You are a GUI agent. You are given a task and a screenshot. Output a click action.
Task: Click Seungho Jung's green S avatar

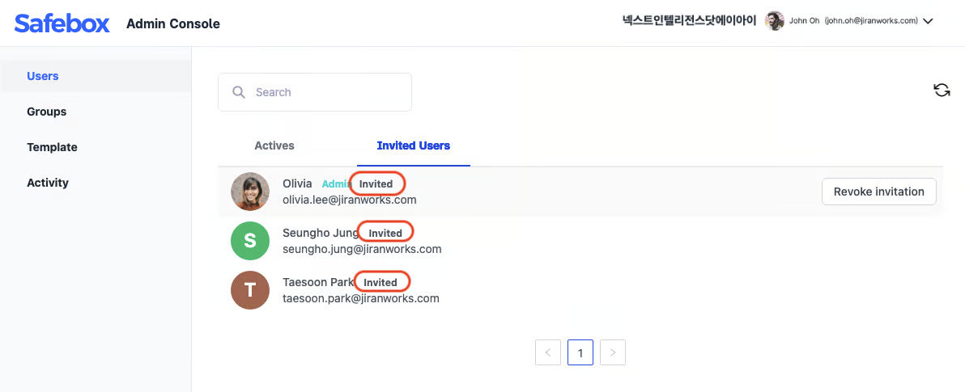(250, 241)
